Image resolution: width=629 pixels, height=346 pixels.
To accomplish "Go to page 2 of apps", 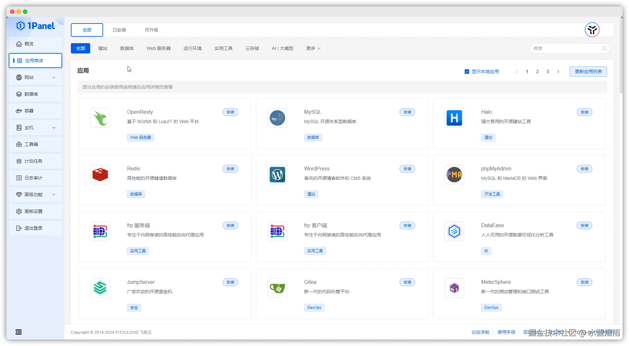I will [x=537, y=72].
